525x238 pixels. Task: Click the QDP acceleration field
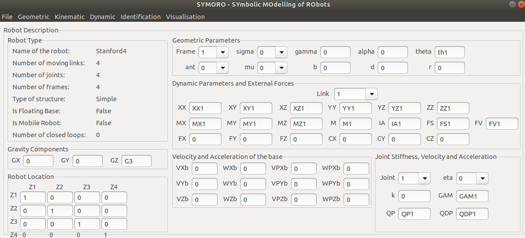tap(472, 214)
